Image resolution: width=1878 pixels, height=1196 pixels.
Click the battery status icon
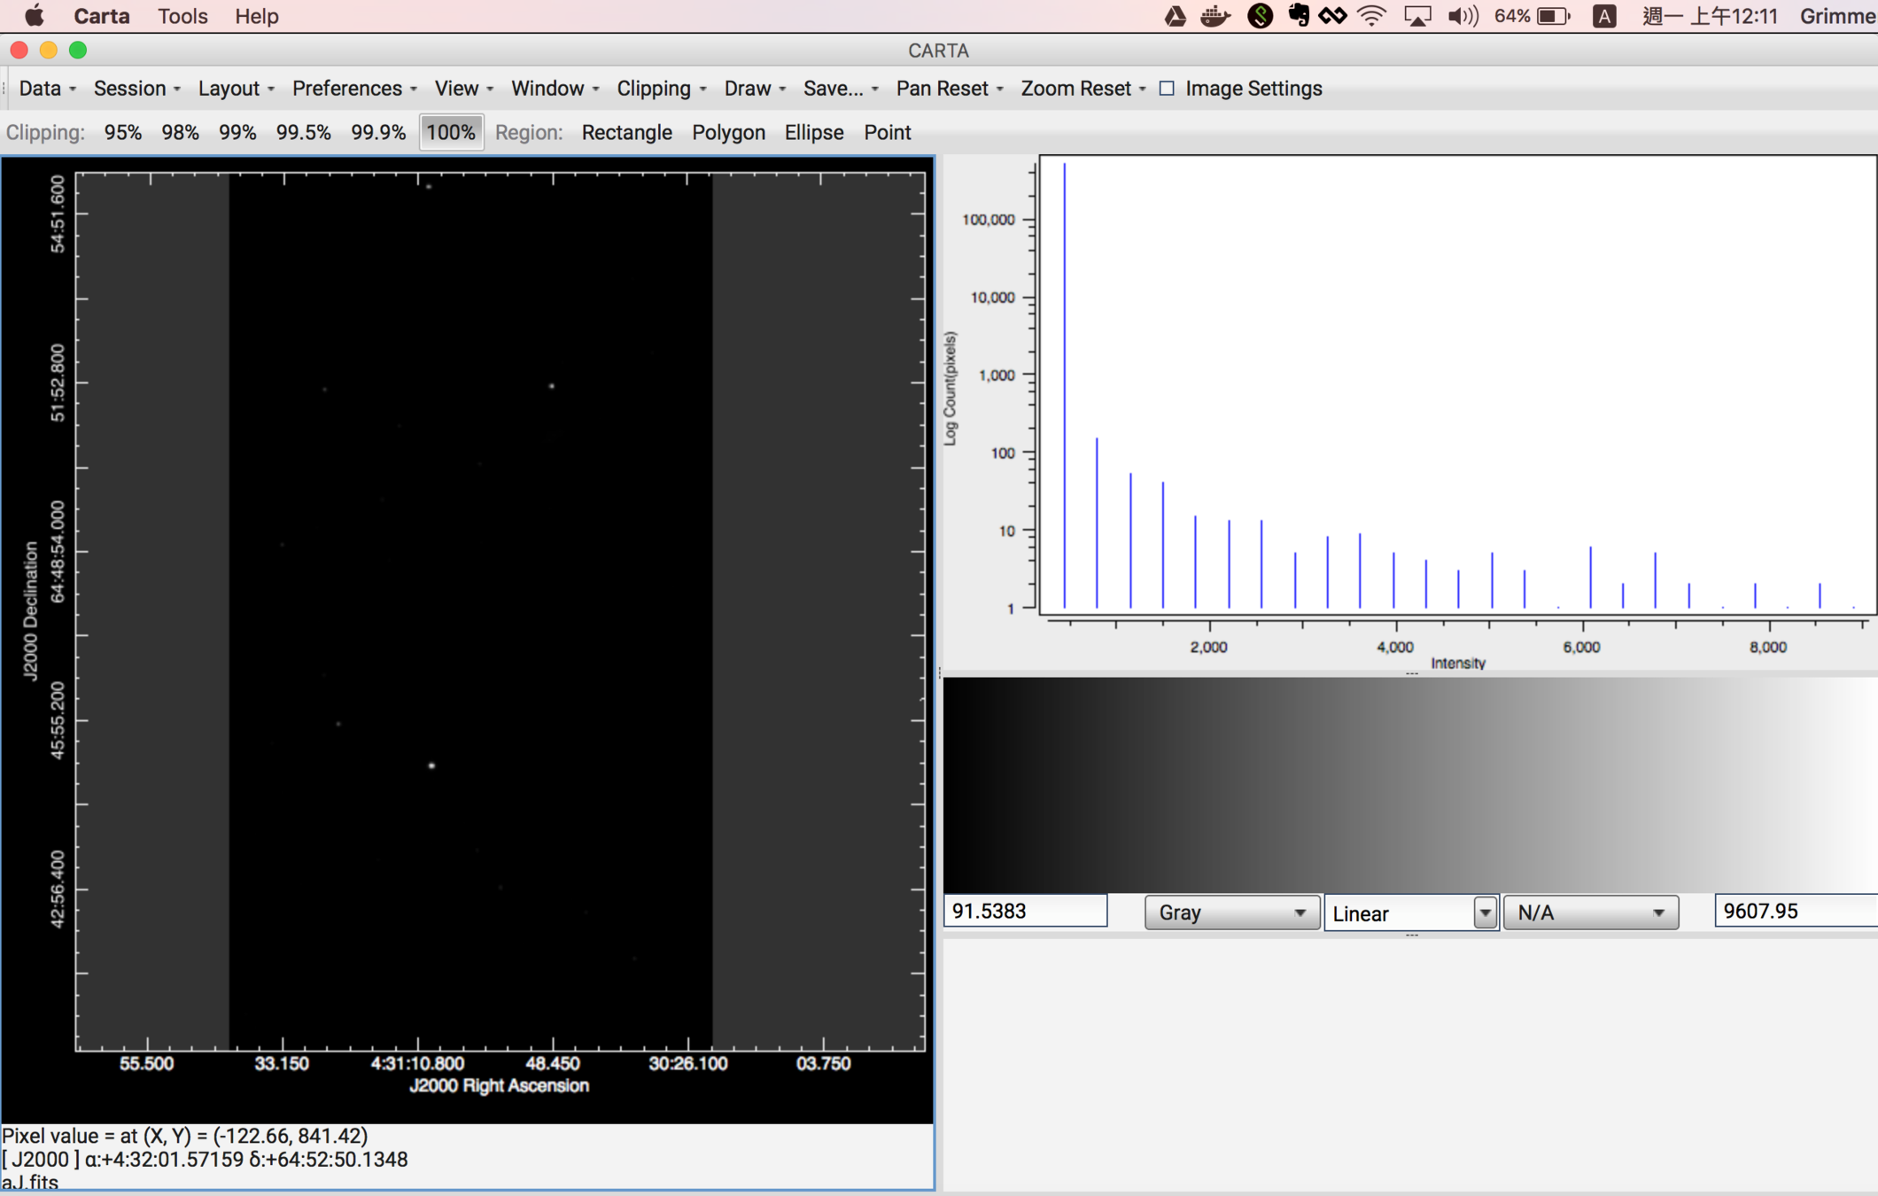(1553, 16)
